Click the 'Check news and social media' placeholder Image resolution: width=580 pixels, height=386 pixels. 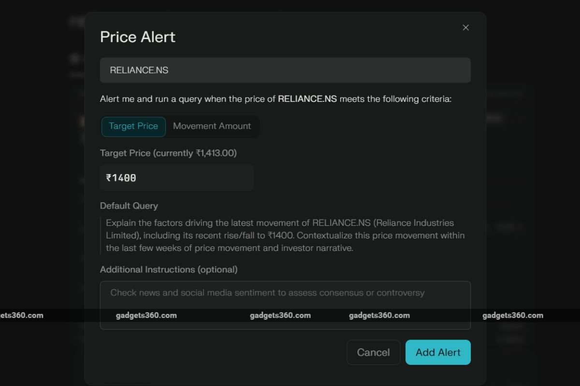click(x=267, y=293)
